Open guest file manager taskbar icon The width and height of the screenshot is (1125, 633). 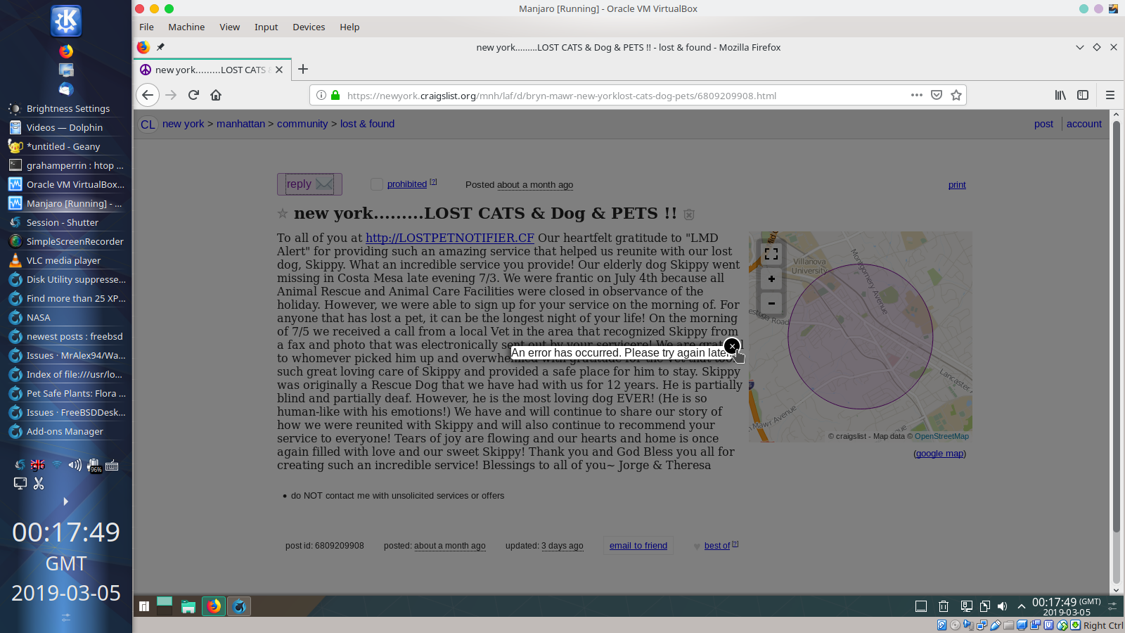188,606
